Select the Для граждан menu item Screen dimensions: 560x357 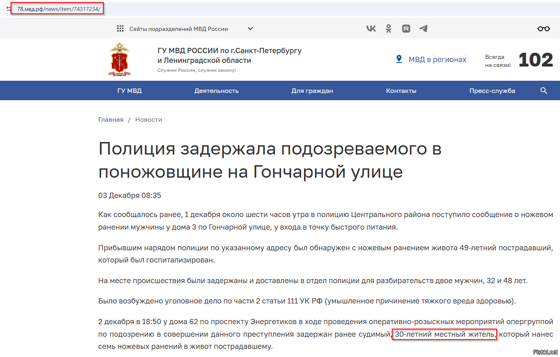(312, 90)
